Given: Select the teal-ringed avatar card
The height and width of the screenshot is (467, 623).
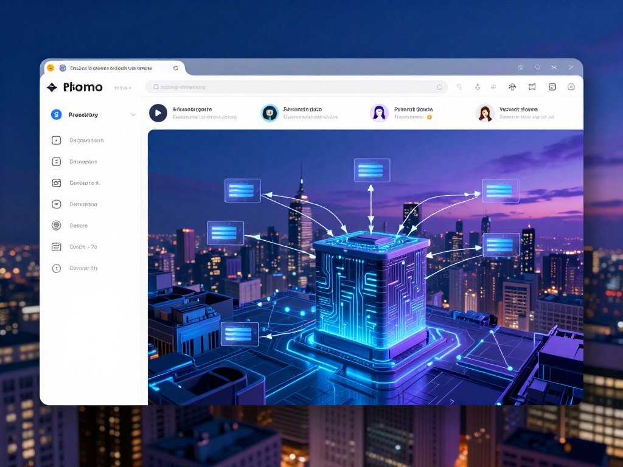Looking at the screenshot, I should pyautogui.click(x=300, y=112).
